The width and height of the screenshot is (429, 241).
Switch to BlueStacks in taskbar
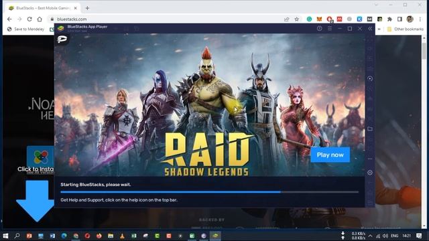pyautogui.click(x=215, y=236)
